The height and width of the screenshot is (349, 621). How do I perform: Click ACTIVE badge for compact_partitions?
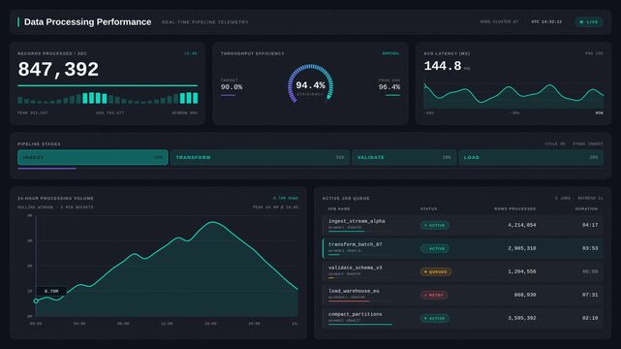click(x=434, y=318)
